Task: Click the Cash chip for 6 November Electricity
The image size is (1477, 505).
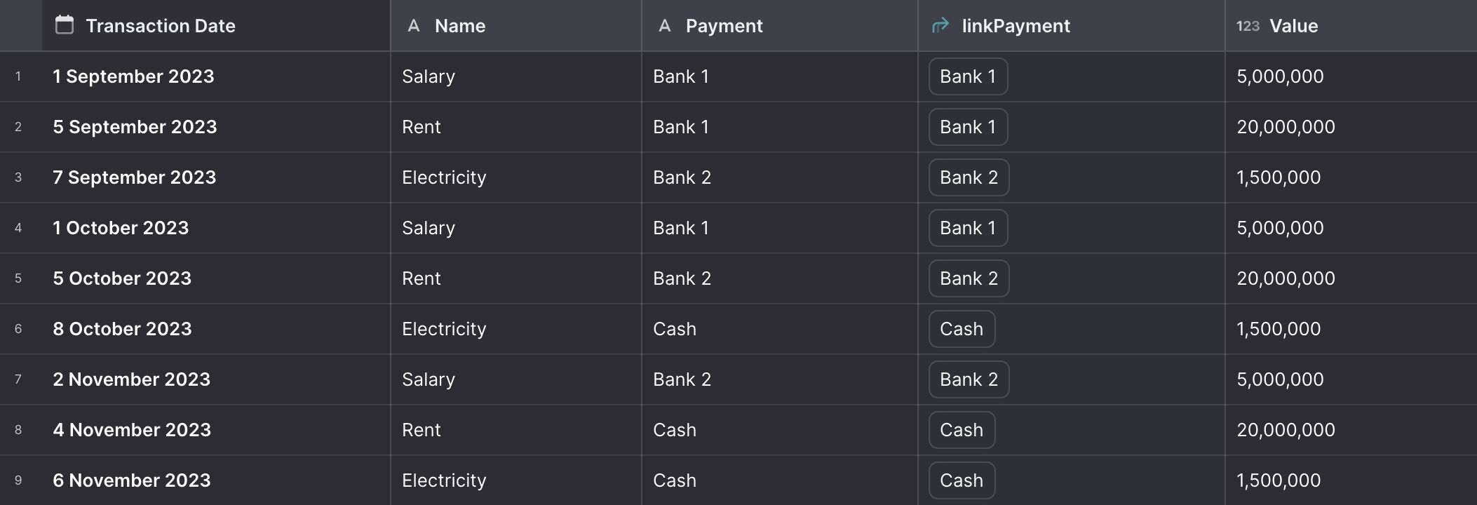Action: [x=962, y=480]
